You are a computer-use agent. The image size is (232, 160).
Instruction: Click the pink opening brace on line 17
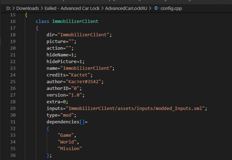coord(37,28)
